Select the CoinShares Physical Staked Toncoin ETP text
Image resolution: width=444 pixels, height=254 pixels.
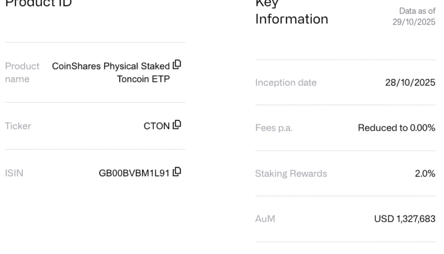pyautogui.click(x=111, y=72)
